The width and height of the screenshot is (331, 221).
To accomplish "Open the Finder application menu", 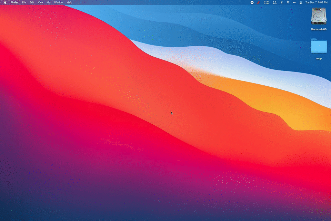I will [x=14, y=2].
